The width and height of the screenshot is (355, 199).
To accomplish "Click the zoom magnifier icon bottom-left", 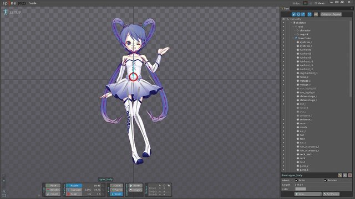I will click(x=4, y=191).
